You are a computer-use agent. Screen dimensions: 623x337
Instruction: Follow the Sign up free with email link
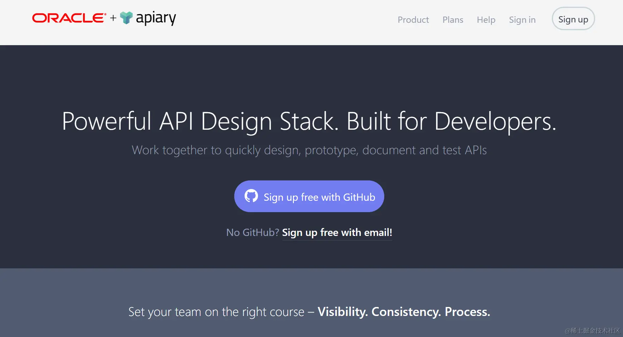337,232
